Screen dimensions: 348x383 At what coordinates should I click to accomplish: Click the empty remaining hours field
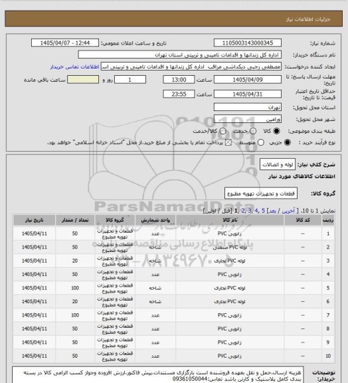tap(83, 80)
